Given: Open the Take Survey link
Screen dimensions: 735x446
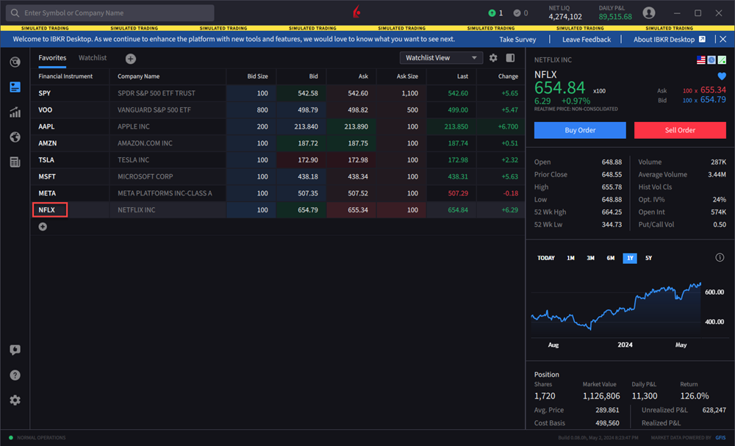Looking at the screenshot, I should (x=517, y=40).
